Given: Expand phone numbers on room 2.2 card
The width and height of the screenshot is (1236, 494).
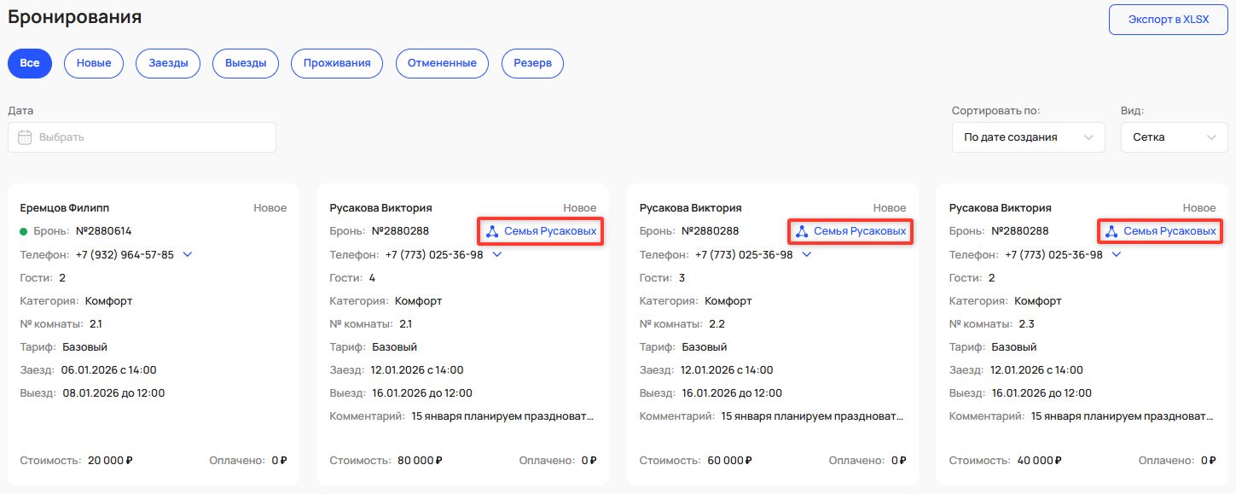Looking at the screenshot, I should pos(807,254).
